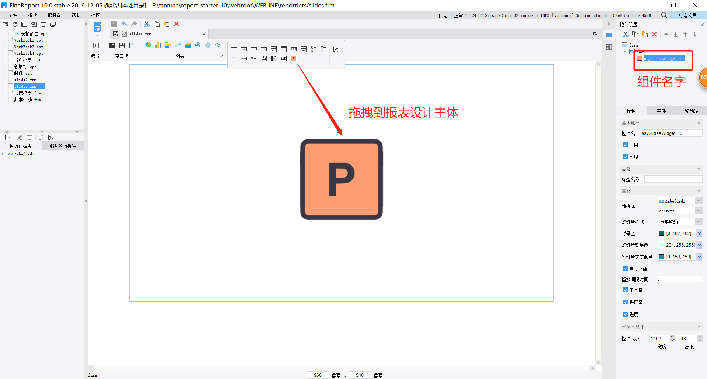Click the 控件名 input field
Viewport: 707px width, 379px height.
[671, 133]
